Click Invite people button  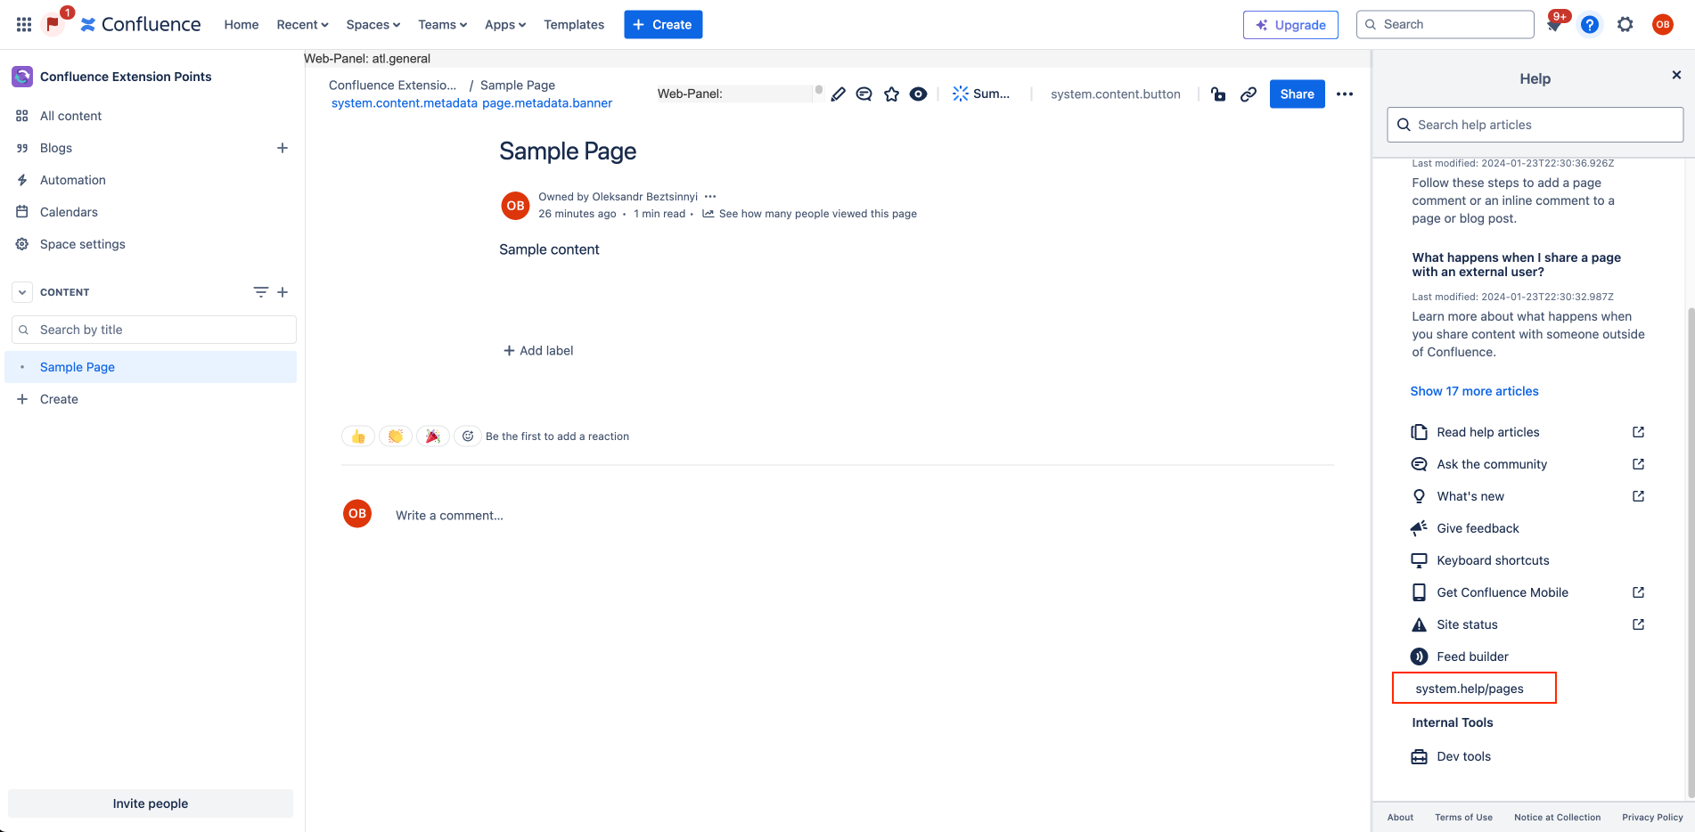151,803
